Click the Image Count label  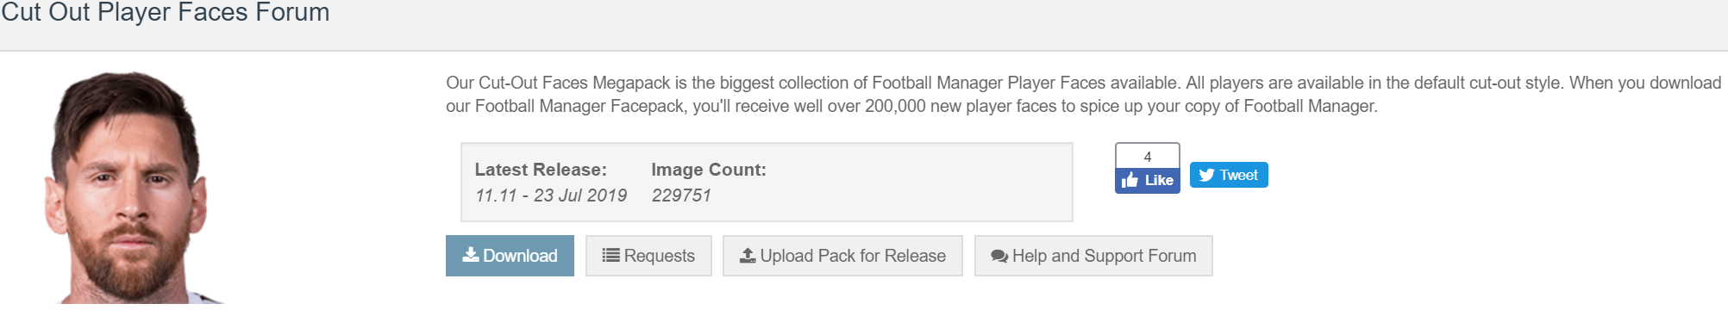tap(709, 170)
